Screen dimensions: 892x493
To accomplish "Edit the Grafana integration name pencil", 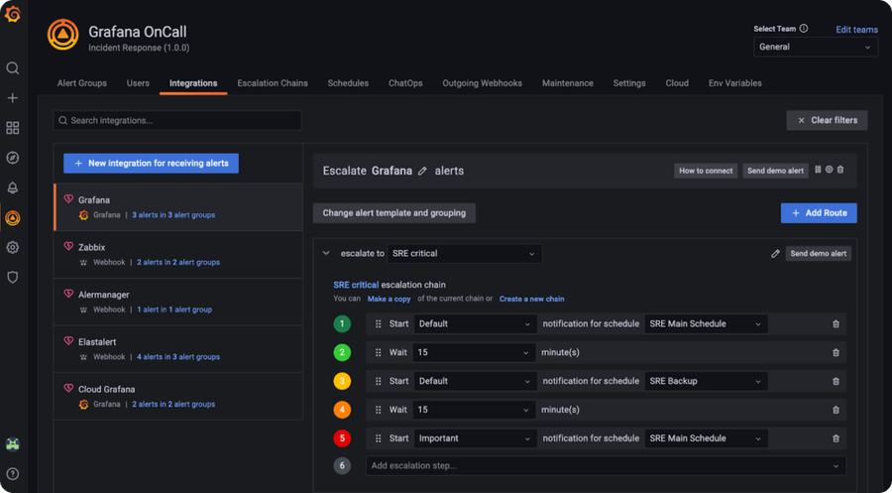I will point(422,171).
